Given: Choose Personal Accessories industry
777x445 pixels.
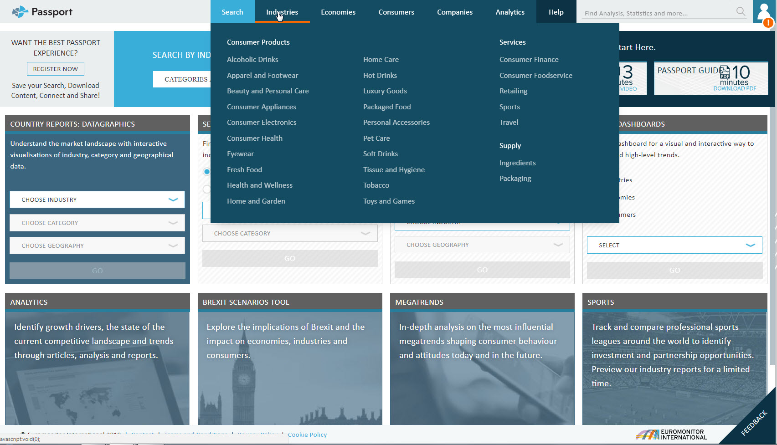Looking at the screenshot, I should [x=396, y=123].
